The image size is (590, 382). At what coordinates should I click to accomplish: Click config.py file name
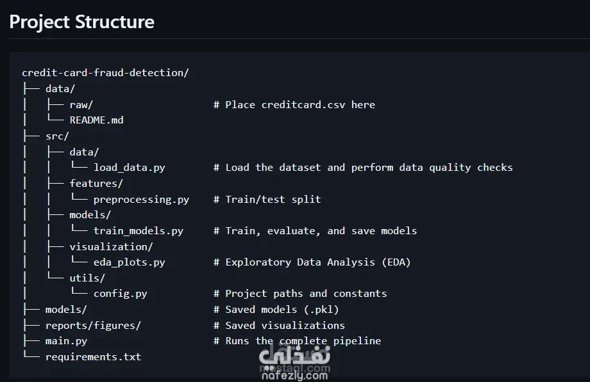[120, 294]
